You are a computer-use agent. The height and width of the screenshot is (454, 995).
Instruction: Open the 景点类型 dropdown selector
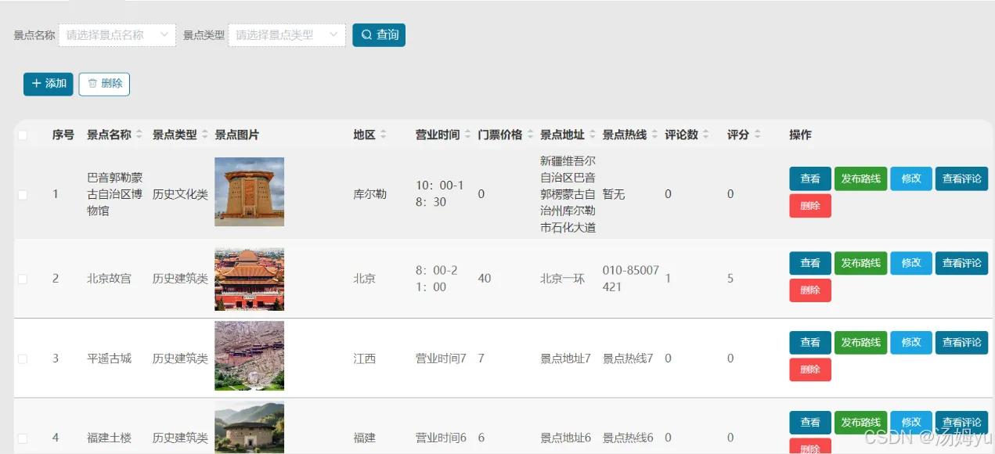(x=287, y=34)
